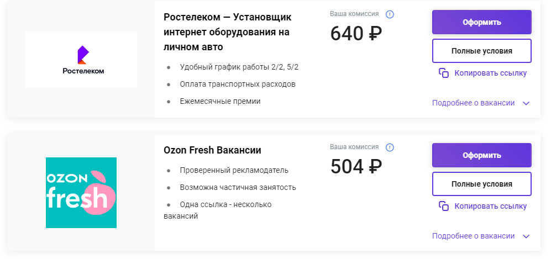Open 'Подробнее о вакансии' for Ozon Fresh
This screenshot has height=259, width=551.
[473, 236]
